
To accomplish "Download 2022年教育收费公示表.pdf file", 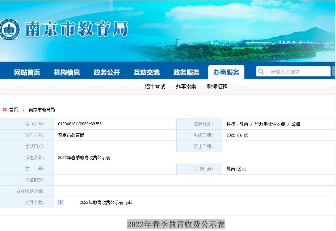I will 106,202.
